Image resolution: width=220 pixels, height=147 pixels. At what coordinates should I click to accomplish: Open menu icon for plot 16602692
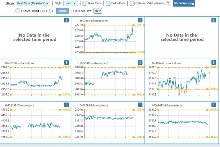click(66, 105)
